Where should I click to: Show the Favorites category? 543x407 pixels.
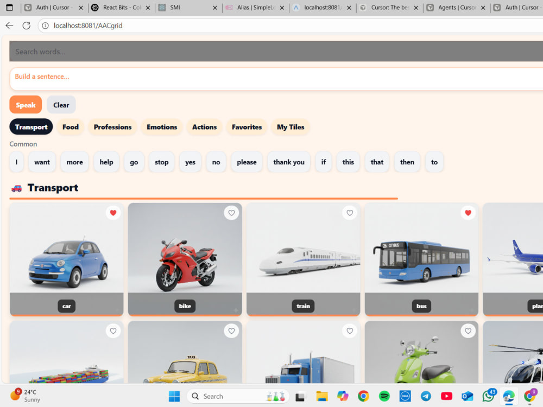(x=247, y=127)
